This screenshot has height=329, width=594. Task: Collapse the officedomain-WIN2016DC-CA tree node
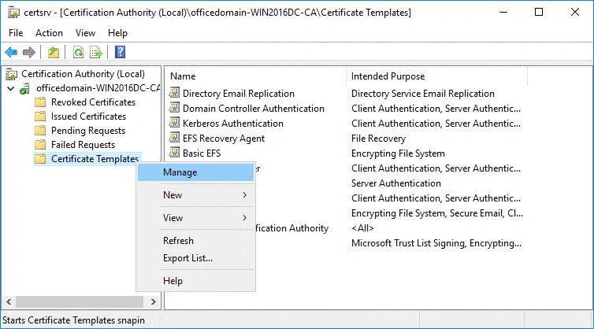pos(9,88)
